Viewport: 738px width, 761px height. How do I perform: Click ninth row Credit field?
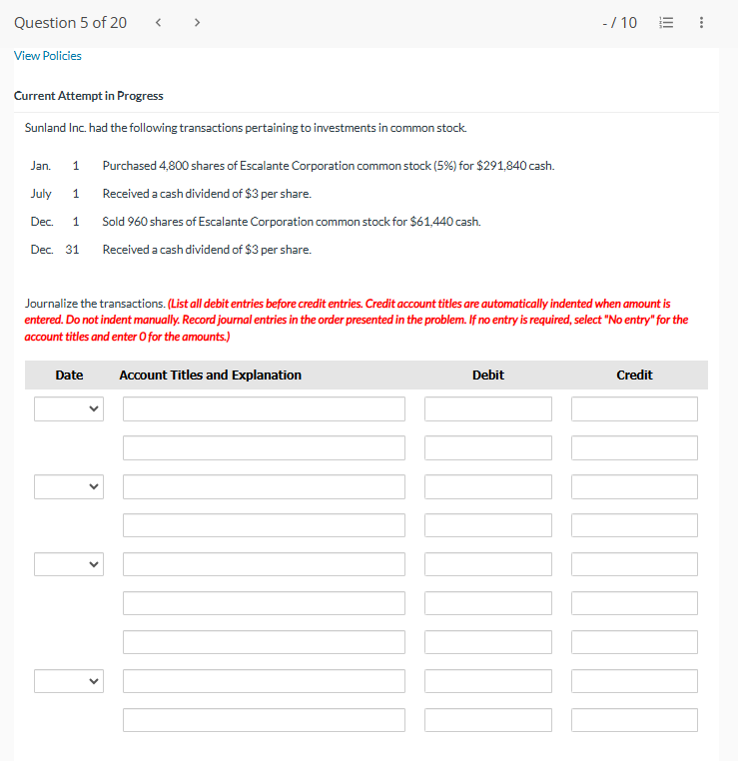click(635, 720)
